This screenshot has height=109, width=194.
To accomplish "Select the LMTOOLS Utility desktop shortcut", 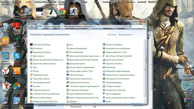I will click(28, 14).
